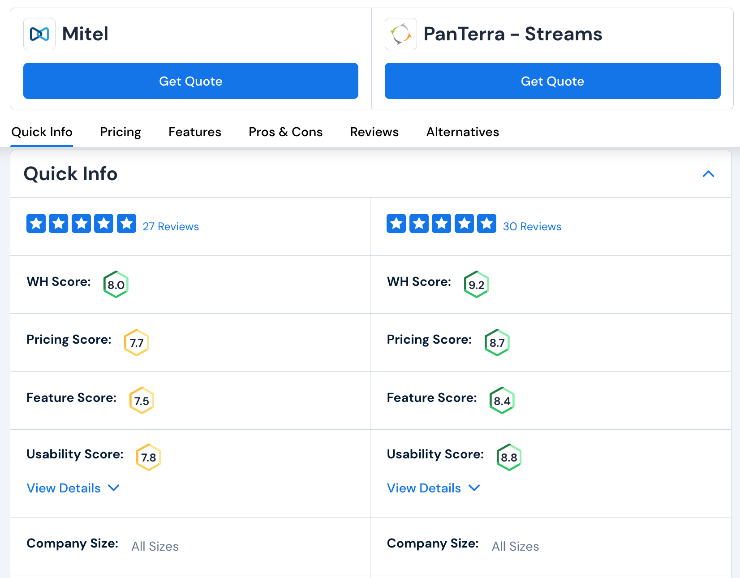Click PanTerra's Company Size All Sizes value

point(516,547)
